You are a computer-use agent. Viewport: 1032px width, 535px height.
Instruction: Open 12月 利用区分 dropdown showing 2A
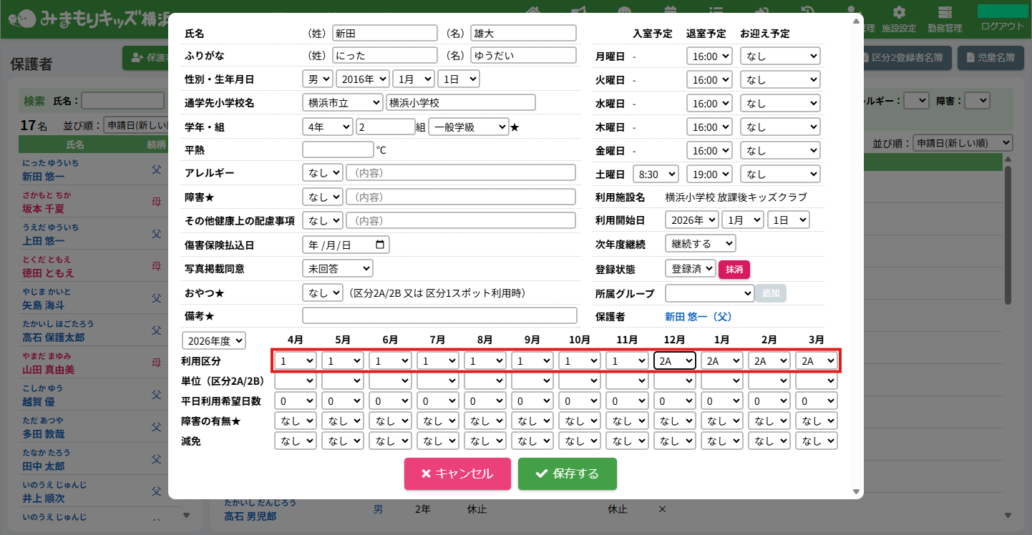click(x=674, y=361)
